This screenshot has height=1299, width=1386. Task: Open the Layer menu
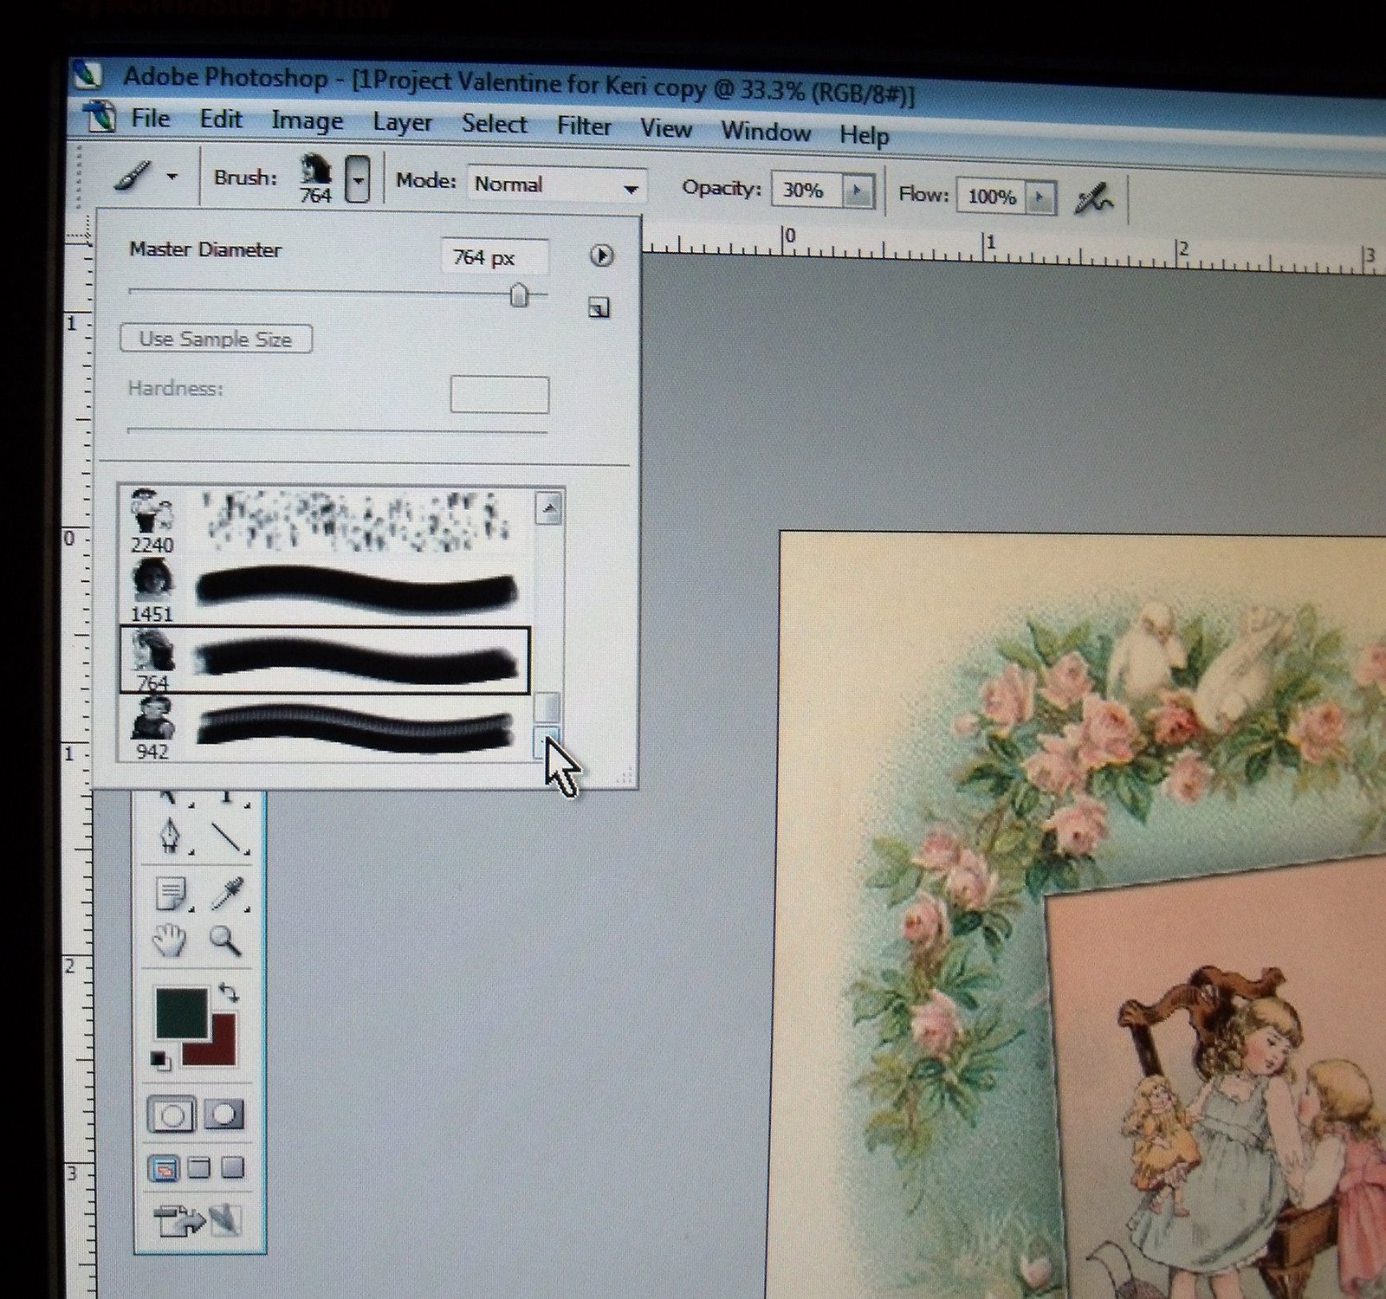click(x=402, y=123)
